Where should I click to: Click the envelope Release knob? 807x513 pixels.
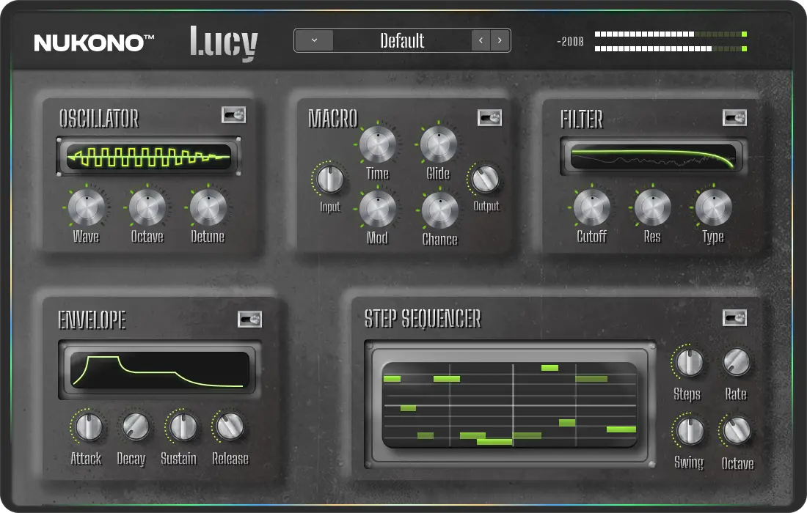click(x=230, y=426)
